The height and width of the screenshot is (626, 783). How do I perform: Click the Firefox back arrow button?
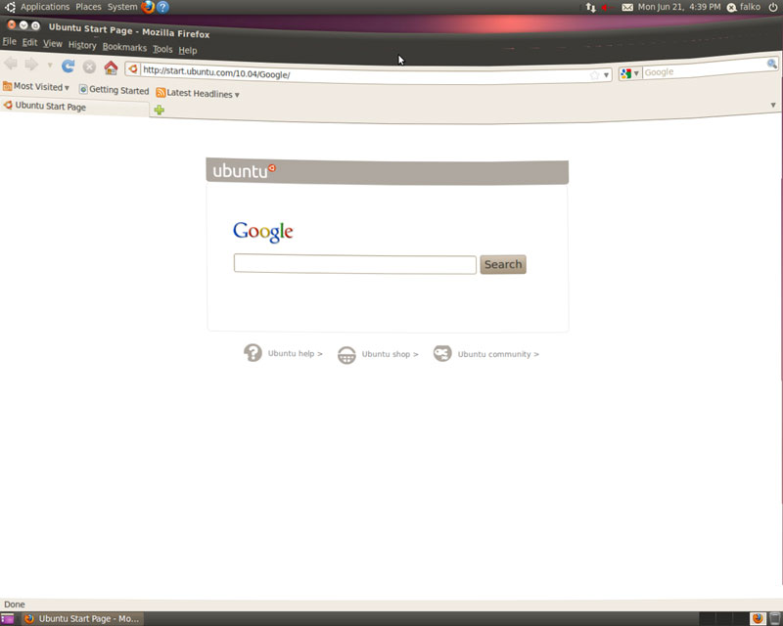(11, 64)
